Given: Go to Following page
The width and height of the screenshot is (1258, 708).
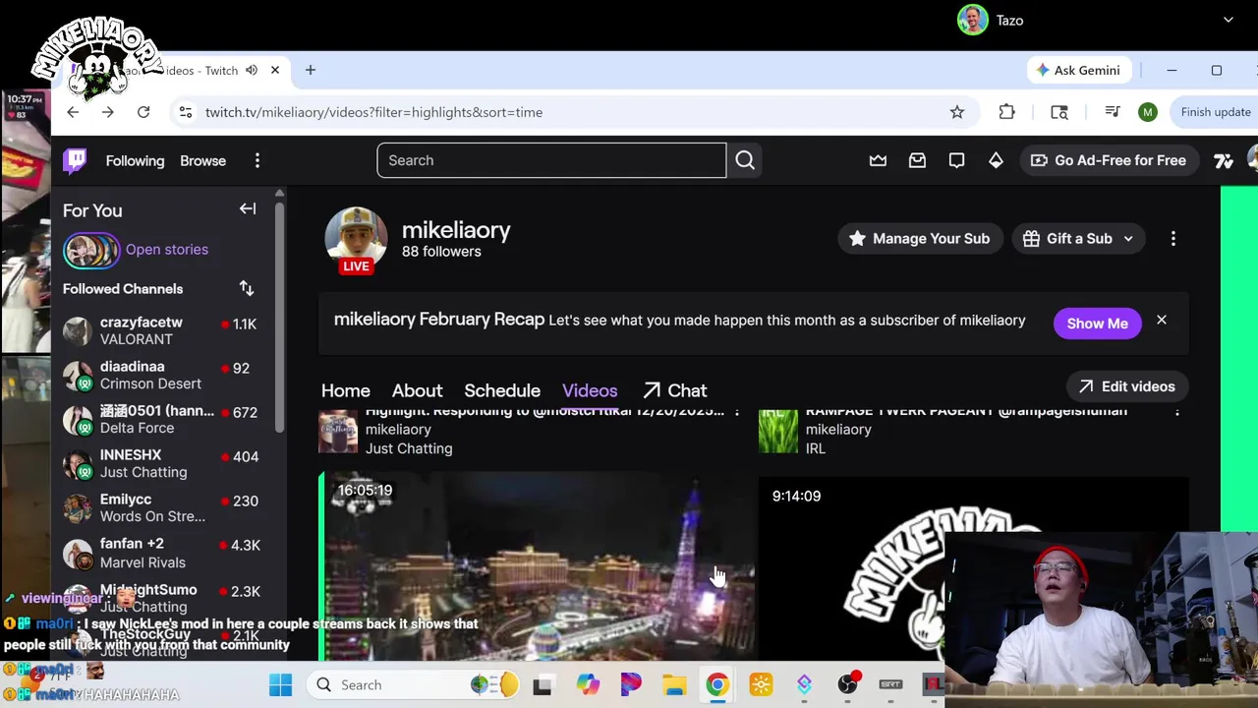Looking at the screenshot, I should point(135,160).
